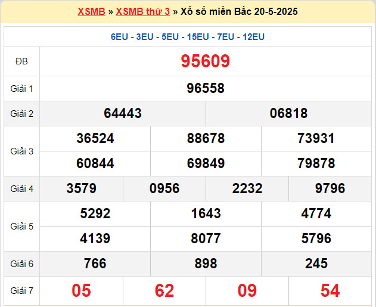This screenshot has width=376, height=307.
Task: Click the Giải 2 row label
Action: tap(21, 114)
